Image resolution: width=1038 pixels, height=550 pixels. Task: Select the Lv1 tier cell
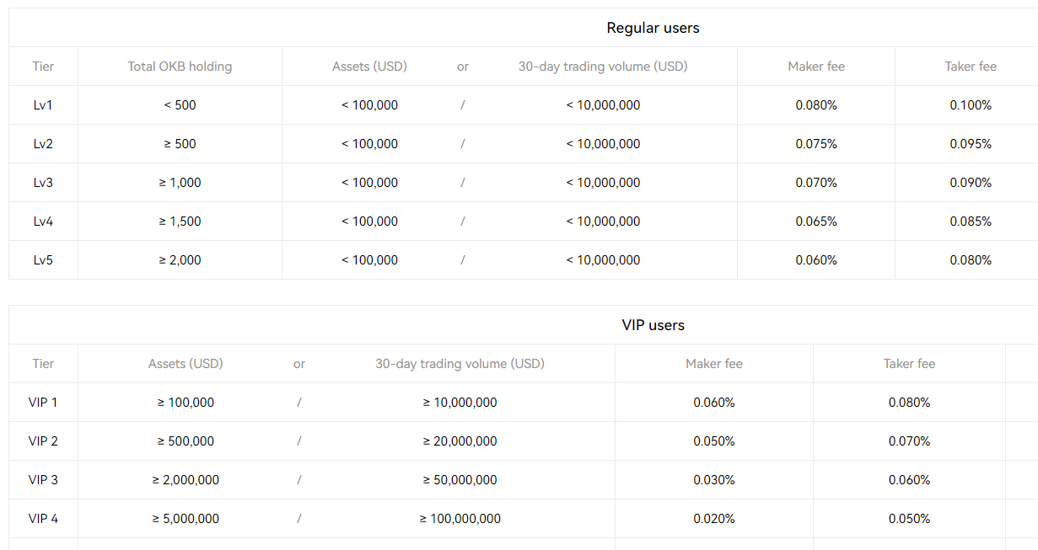coord(43,105)
